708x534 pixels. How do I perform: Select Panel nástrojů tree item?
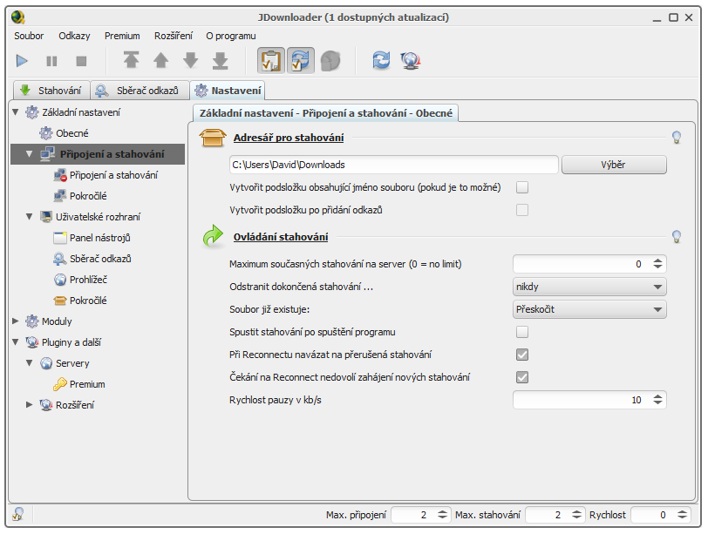pos(92,238)
